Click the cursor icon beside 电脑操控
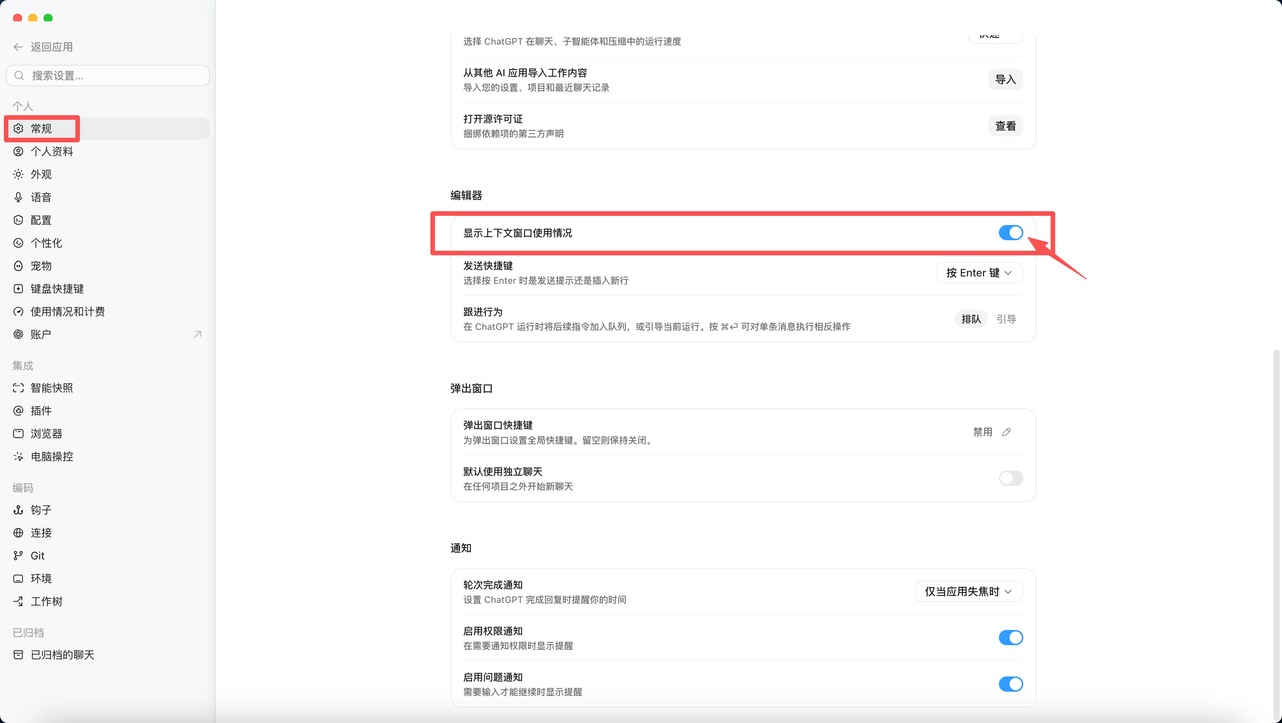1282x723 pixels. 18,456
